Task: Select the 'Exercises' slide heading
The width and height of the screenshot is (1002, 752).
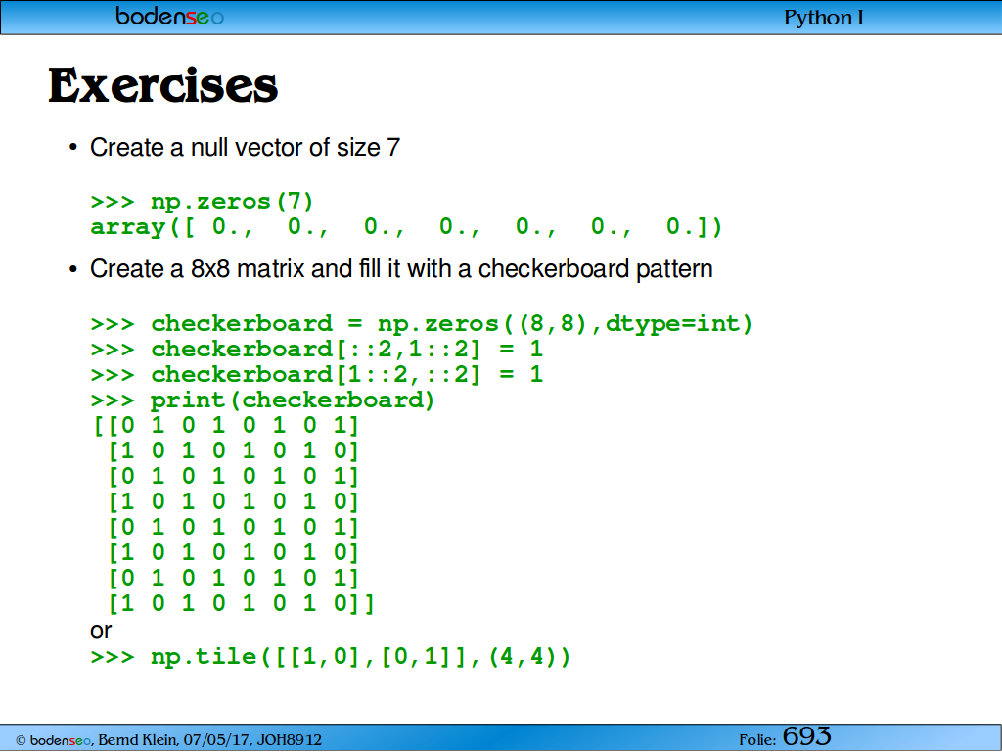Action: 163,85
